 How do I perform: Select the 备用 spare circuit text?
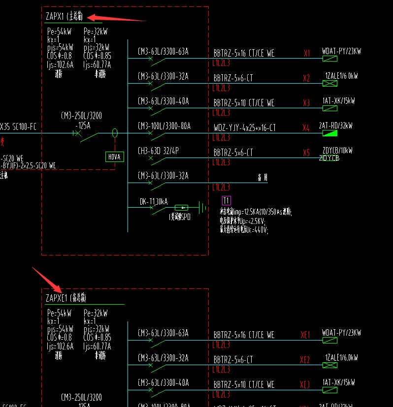pyautogui.click(x=262, y=178)
